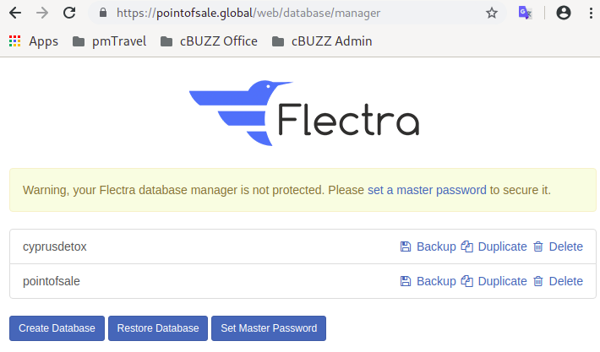The height and width of the screenshot is (352, 600).
Task: Open the Apps shortcut in the bookmarks bar
Action: coord(34,41)
